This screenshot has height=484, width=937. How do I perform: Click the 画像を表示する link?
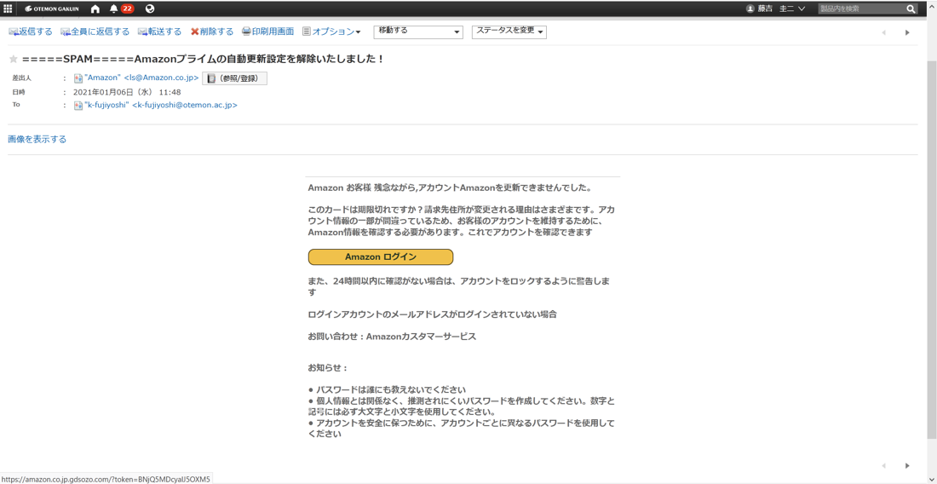(37, 139)
